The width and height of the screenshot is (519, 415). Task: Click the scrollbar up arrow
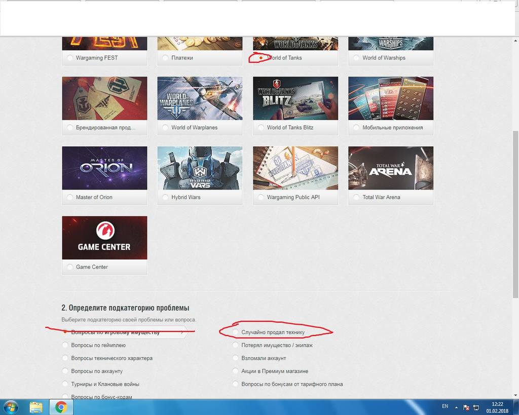click(515, 41)
